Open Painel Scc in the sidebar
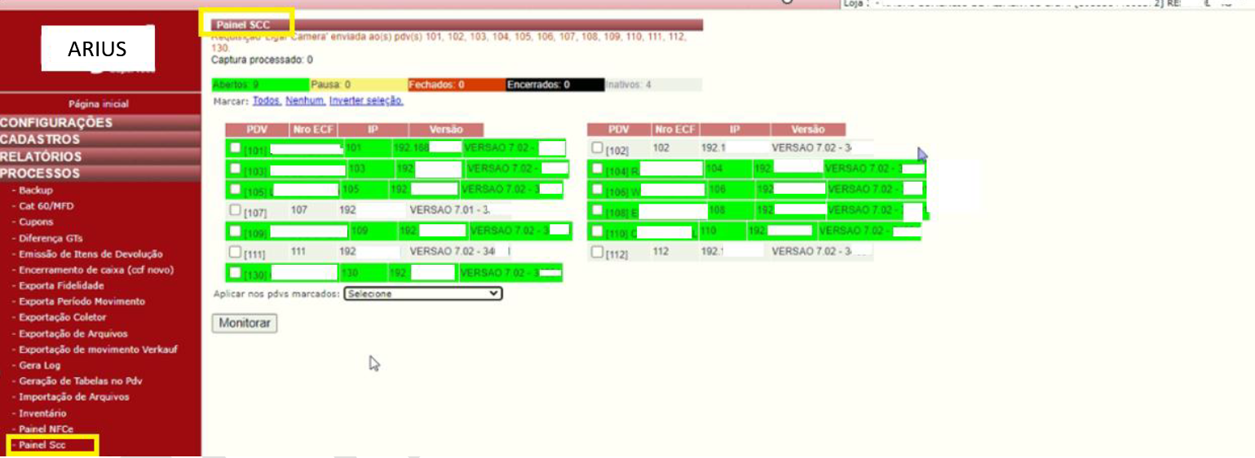 click(42, 445)
